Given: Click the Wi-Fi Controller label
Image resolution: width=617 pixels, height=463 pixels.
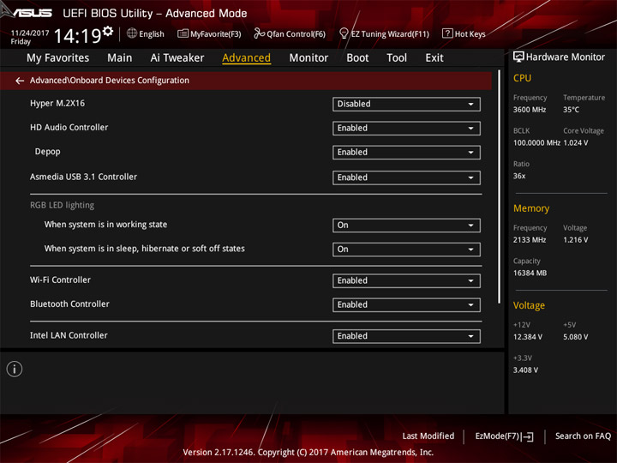Looking at the screenshot, I should click(x=60, y=280).
